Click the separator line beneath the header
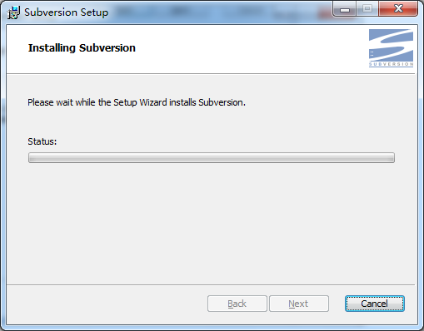The height and width of the screenshot is (331, 424). (x=211, y=74)
